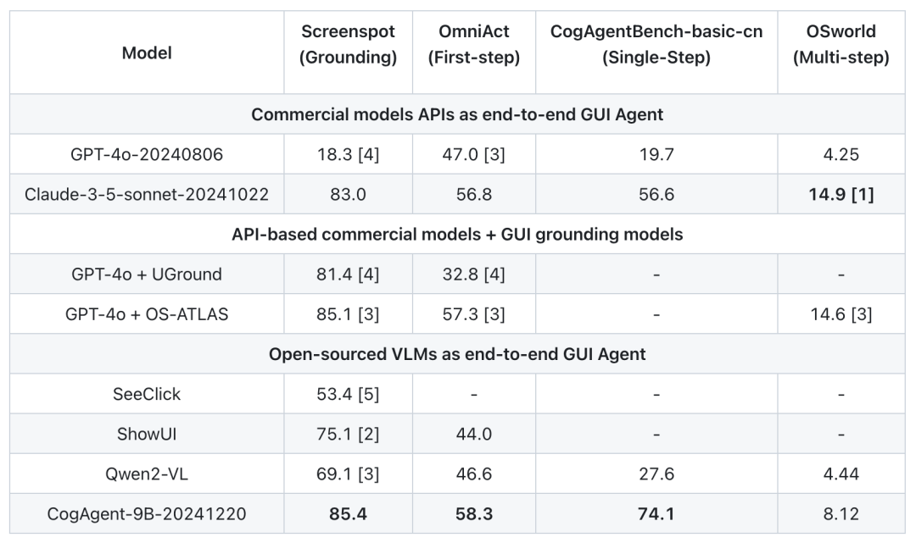The image size is (916, 543).
Task: Select the API-based commercial models section heading
Action: pyautogui.click(x=457, y=235)
